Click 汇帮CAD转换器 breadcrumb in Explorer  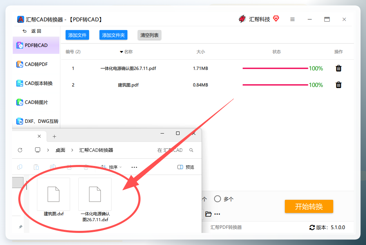pyautogui.click(x=96, y=150)
